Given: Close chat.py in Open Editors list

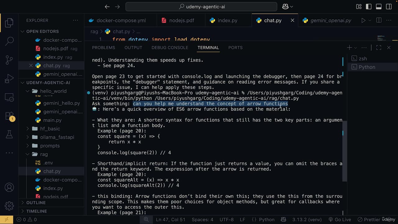Looking at the screenshot, I should [31, 65].
